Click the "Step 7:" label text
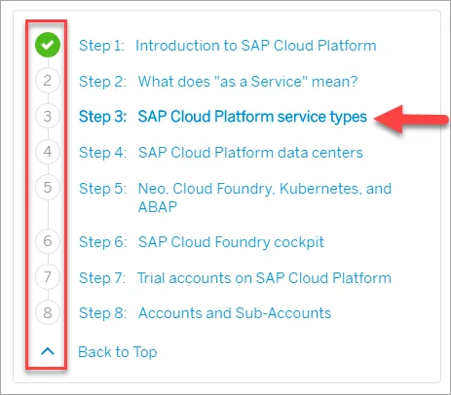This screenshot has height=395, width=451. (x=102, y=278)
